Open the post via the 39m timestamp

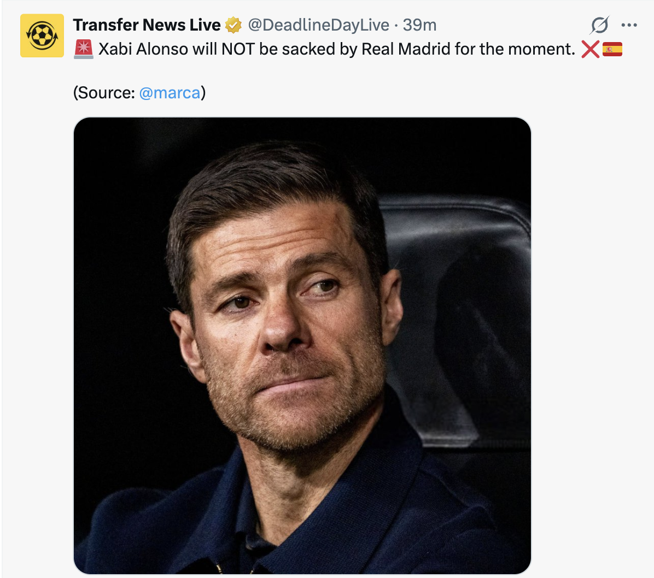(x=419, y=25)
